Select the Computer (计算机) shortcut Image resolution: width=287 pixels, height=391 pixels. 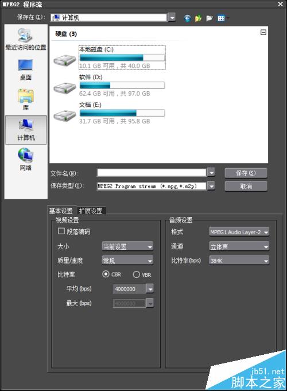(26, 130)
